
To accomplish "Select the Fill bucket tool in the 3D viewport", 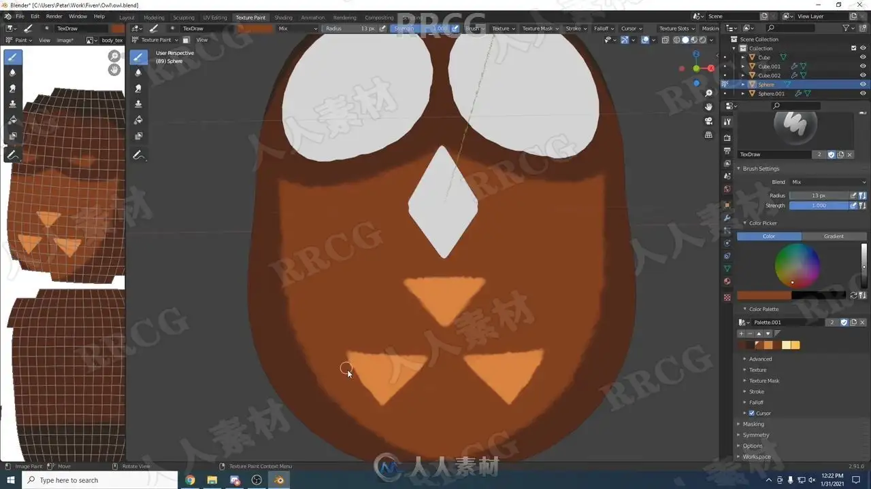I will 139,120.
